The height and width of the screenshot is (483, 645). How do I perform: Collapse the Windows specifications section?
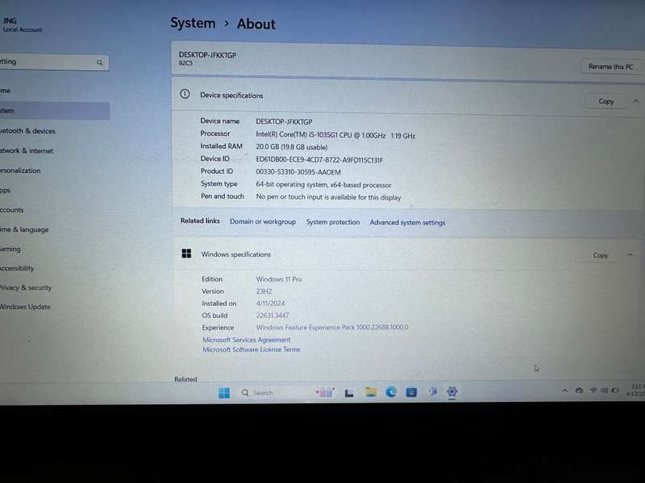pyautogui.click(x=630, y=255)
